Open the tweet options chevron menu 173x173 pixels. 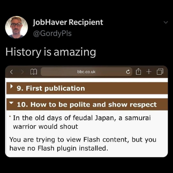[x=165, y=23]
